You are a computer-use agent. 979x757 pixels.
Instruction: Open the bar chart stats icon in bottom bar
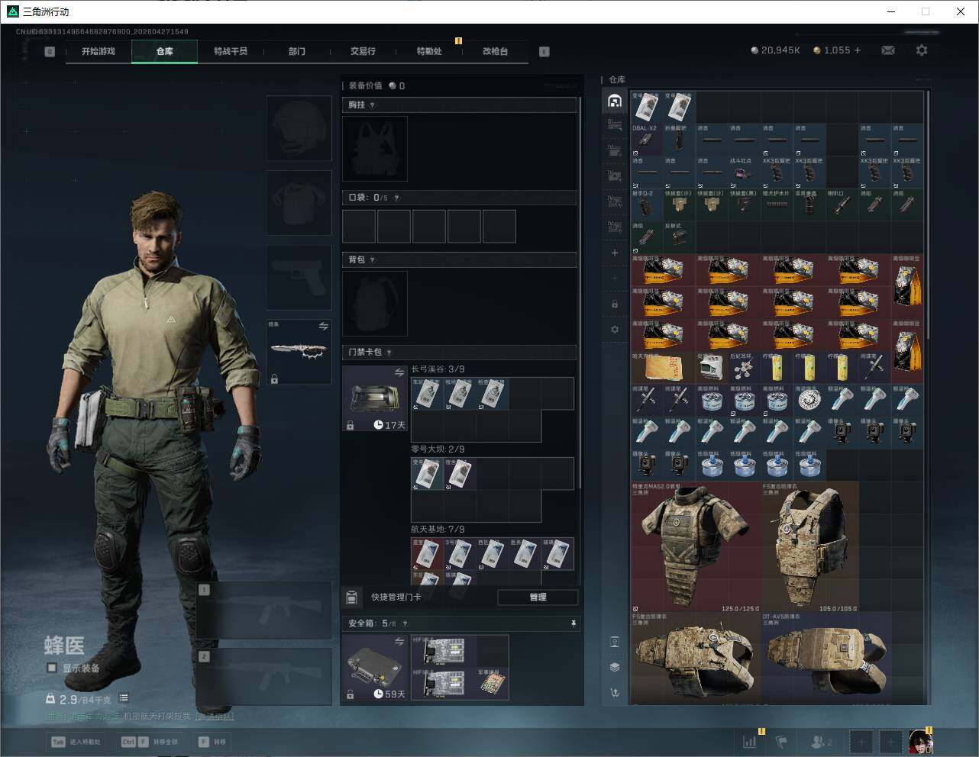[x=750, y=741]
